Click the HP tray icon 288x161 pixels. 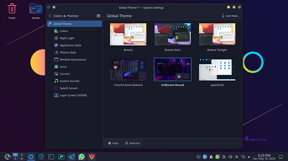pos(205,157)
